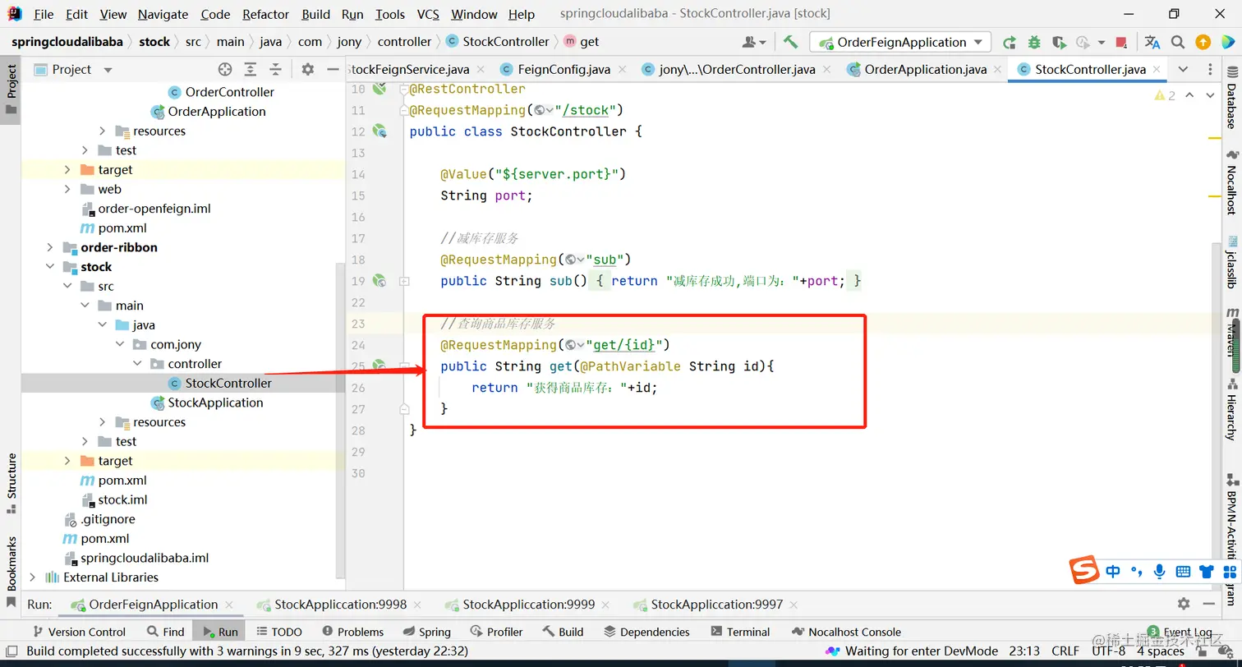Click the orange IDE update arrow icon
Image resolution: width=1242 pixels, height=667 pixels.
[1203, 42]
